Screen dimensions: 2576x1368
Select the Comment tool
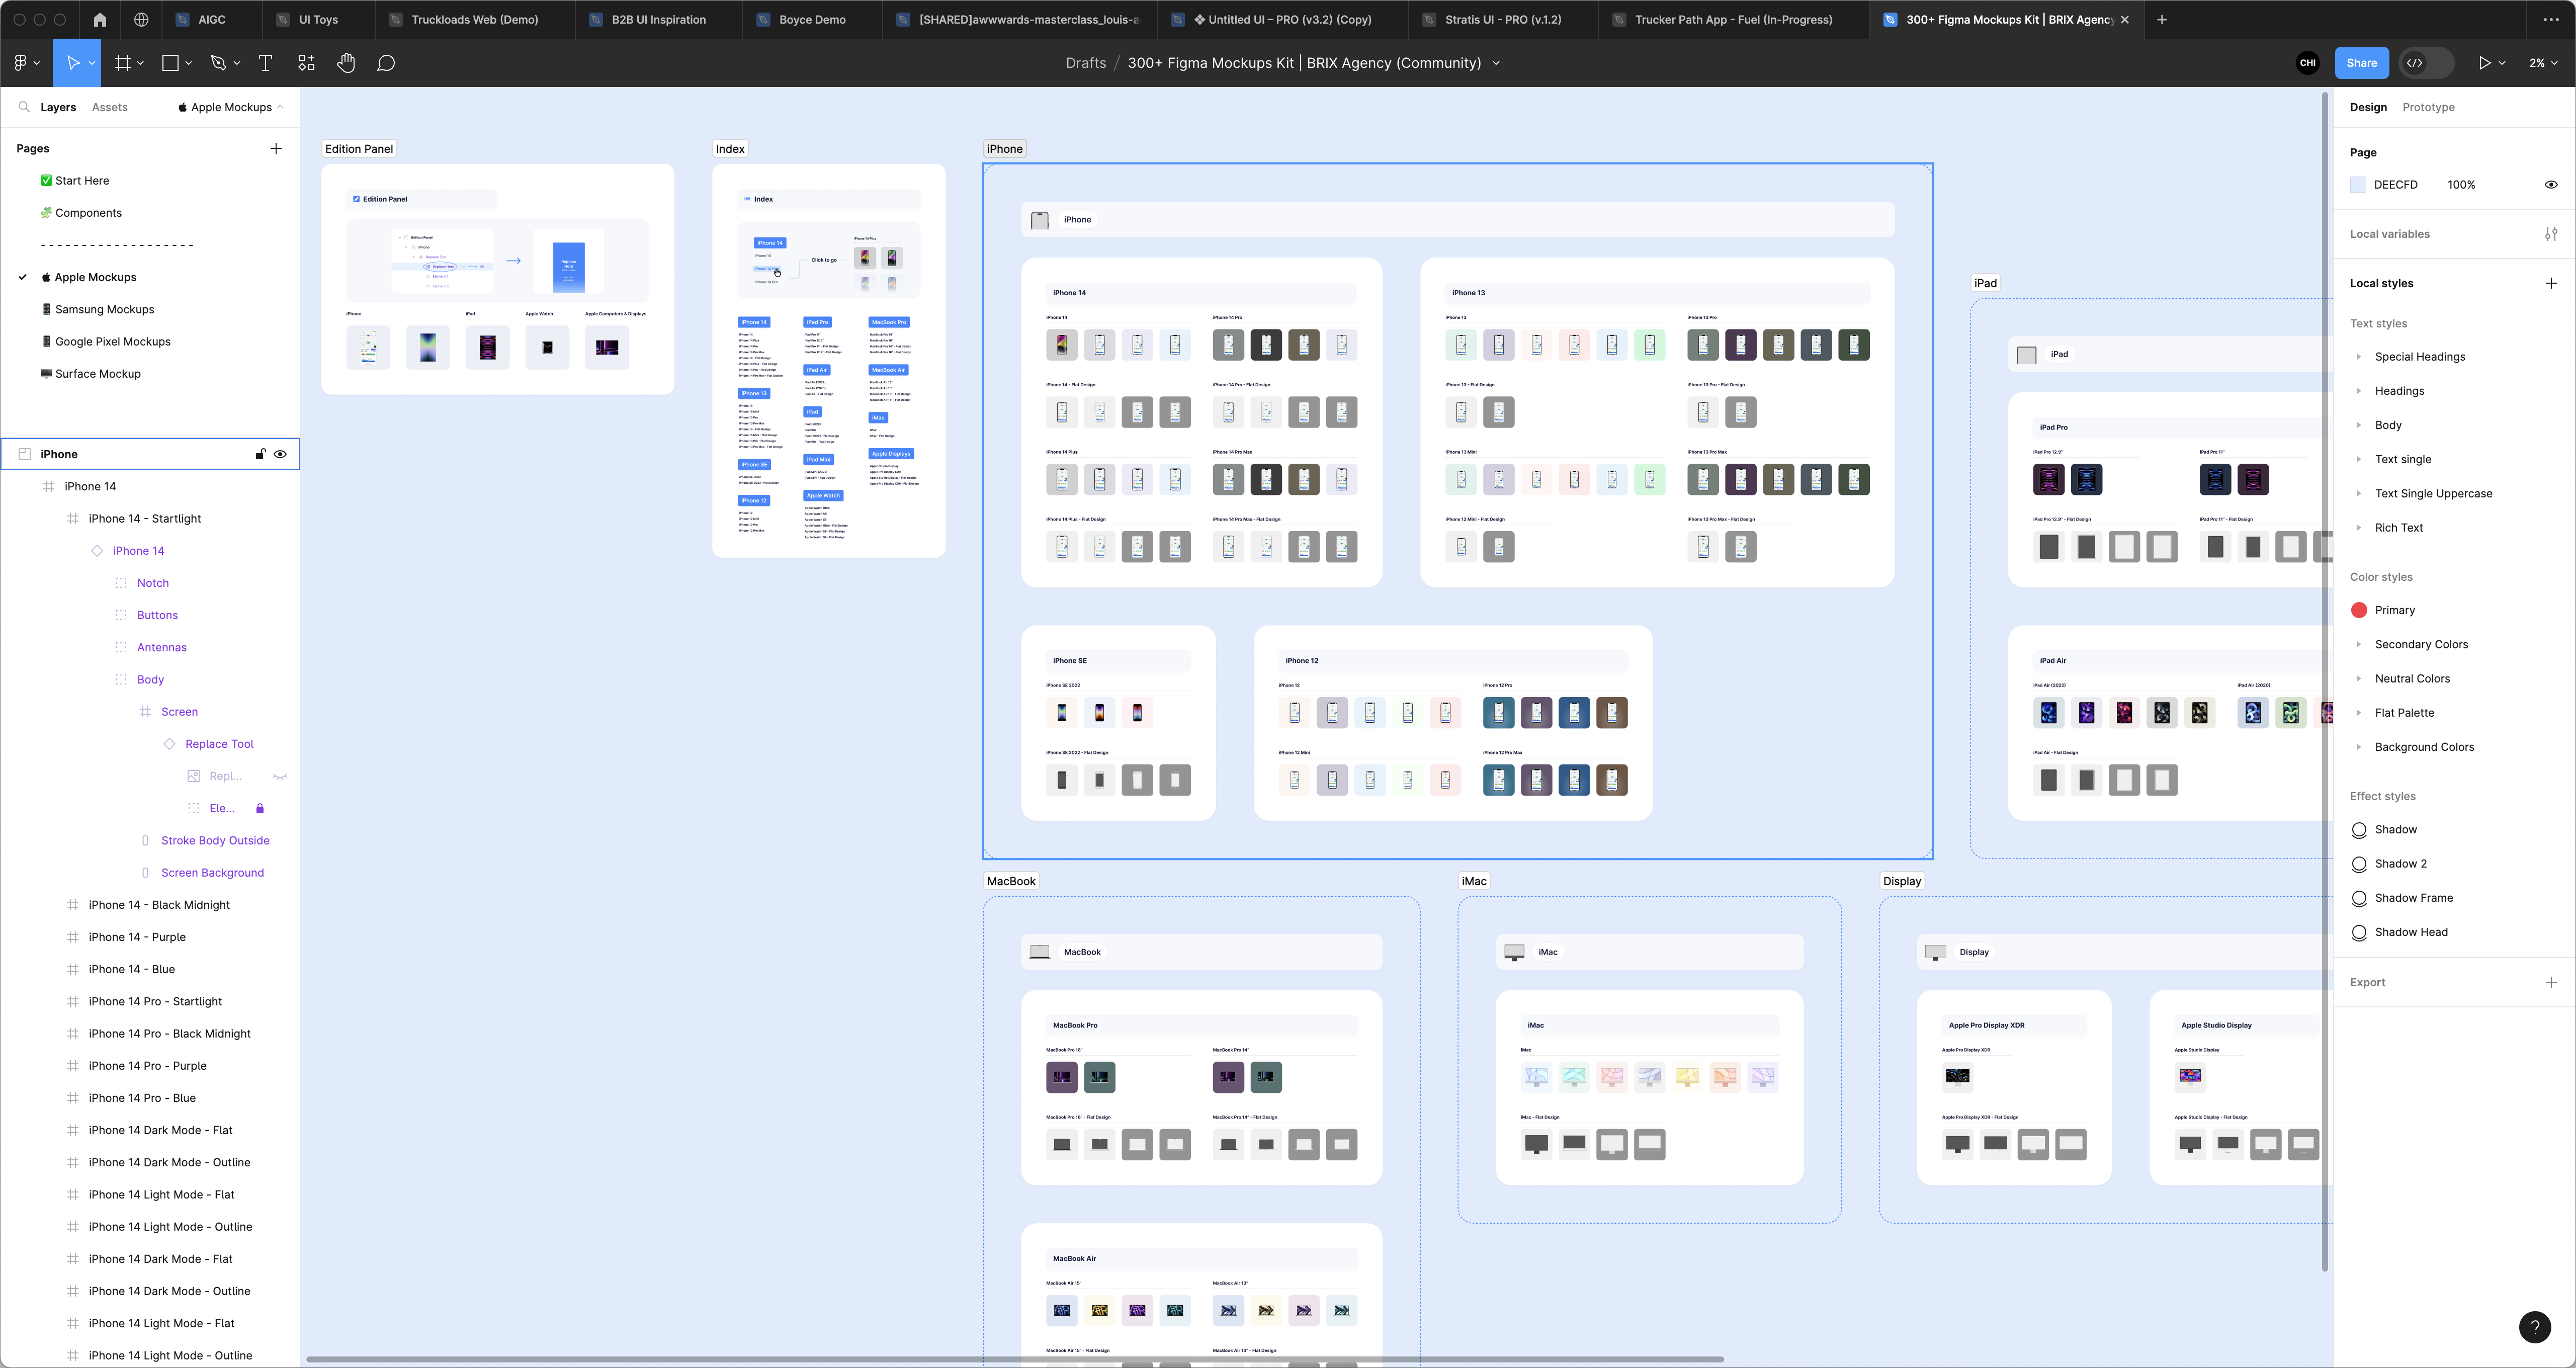click(386, 63)
